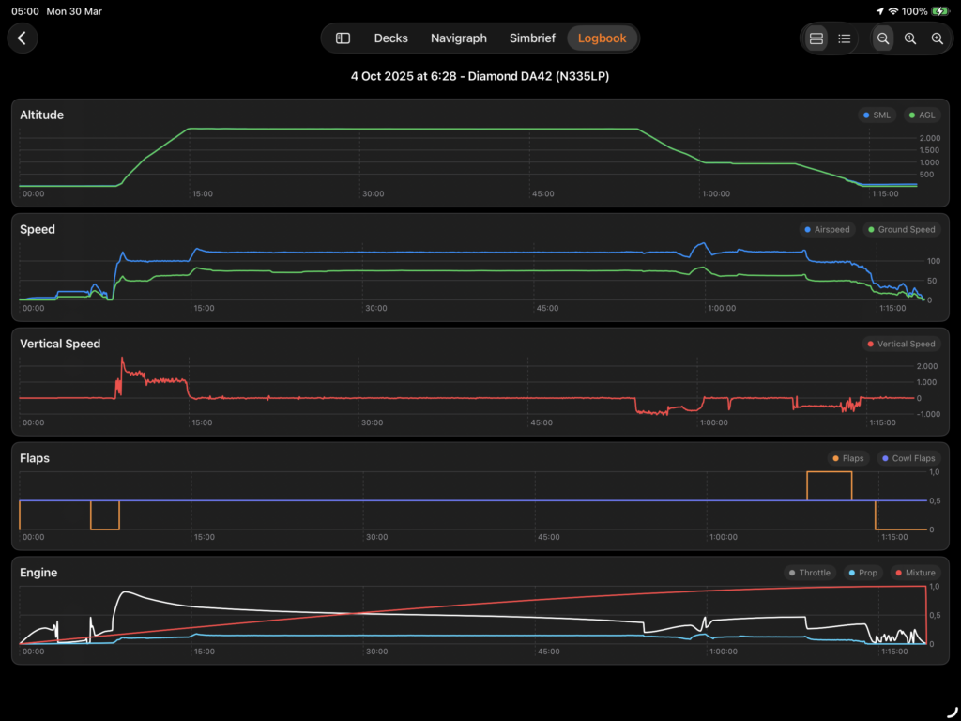Hide the Ground Speed series
Viewport: 961px width, 721px height.
(x=901, y=230)
